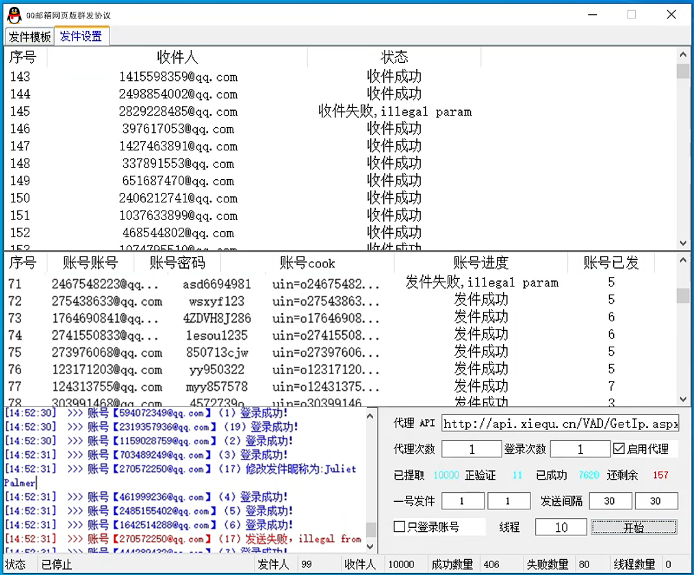Click the 代理 API URL input field
This screenshot has height=575, width=694.
click(x=560, y=424)
